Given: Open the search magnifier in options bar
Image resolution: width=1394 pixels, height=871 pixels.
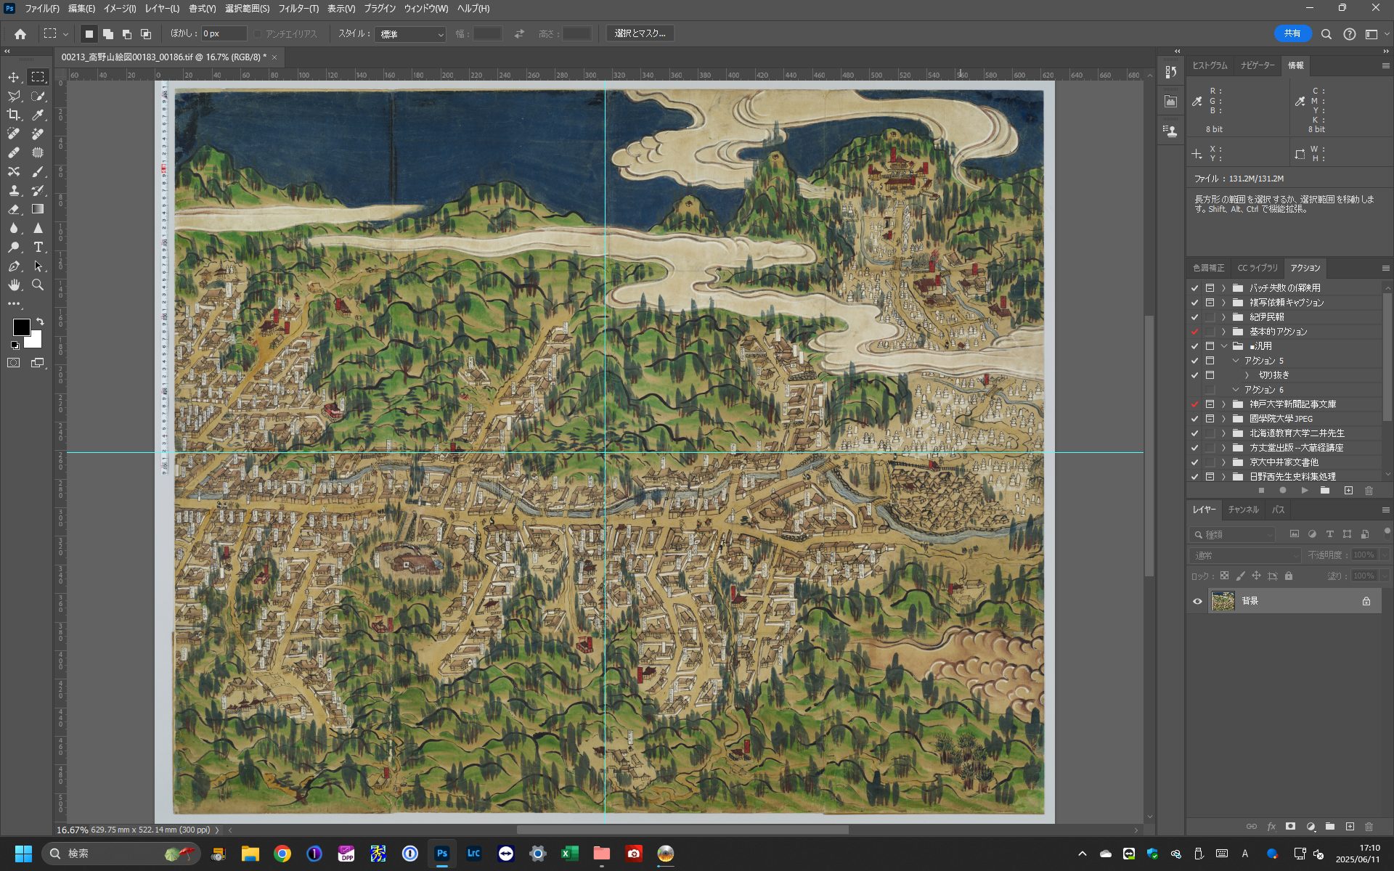Looking at the screenshot, I should (x=1326, y=34).
